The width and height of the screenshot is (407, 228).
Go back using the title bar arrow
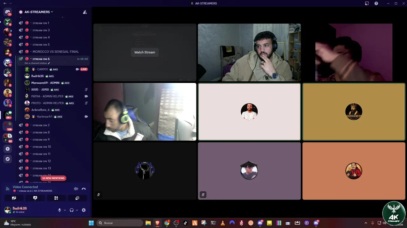coord(5,3)
